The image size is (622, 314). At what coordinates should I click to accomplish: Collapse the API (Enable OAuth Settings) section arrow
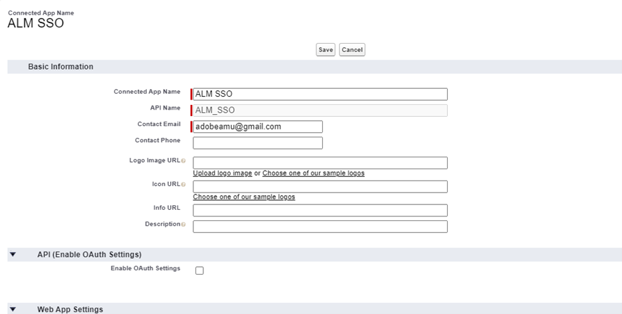coord(13,254)
